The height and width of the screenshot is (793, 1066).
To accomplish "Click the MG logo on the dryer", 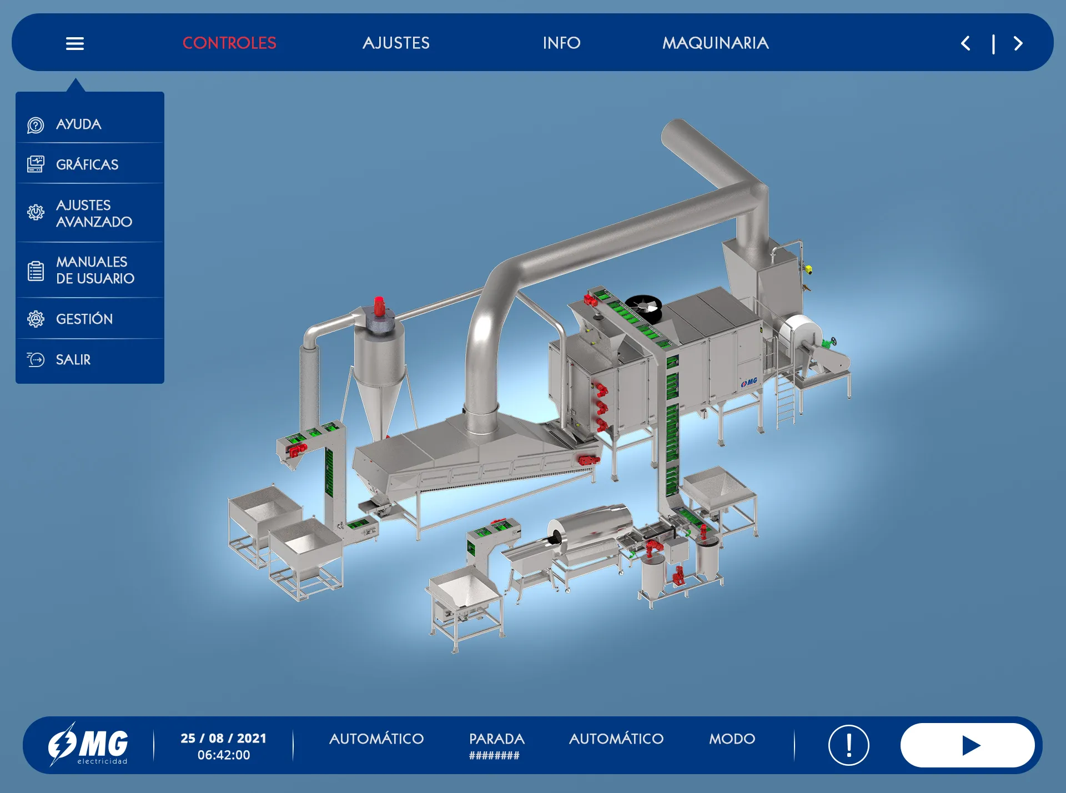I will 749,383.
